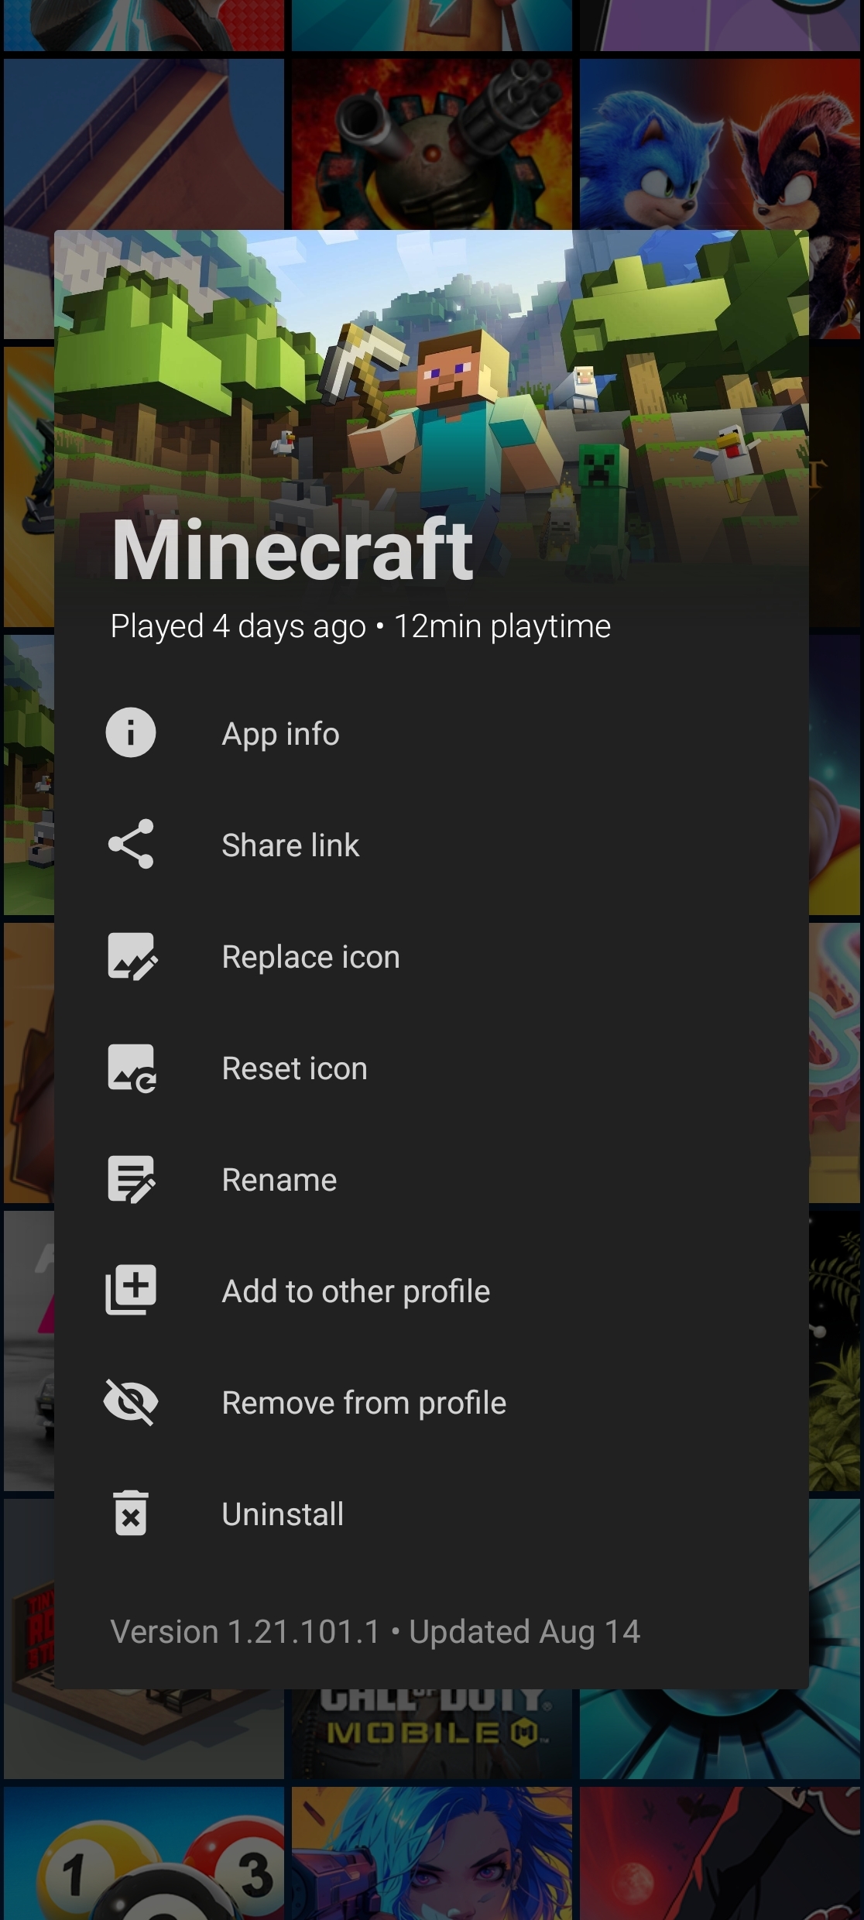Viewport: 864px width, 1920px height.
Task: Select Reset icon option
Action: point(294,1068)
